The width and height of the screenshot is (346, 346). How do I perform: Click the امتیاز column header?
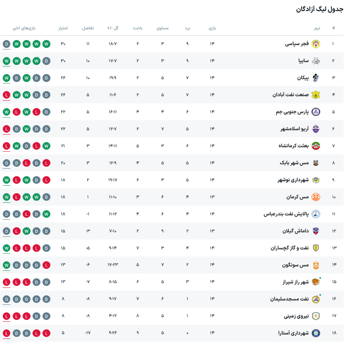tap(63, 28)
